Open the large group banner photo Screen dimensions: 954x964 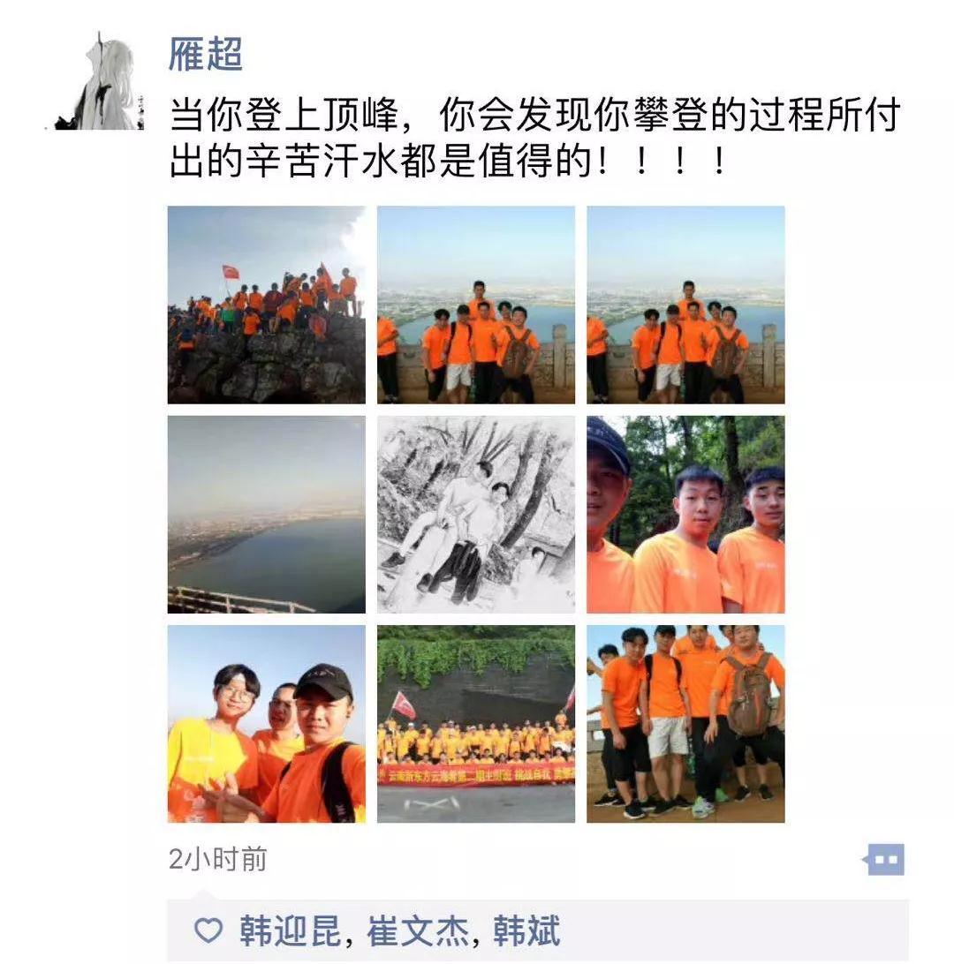[x=476, y=724]
